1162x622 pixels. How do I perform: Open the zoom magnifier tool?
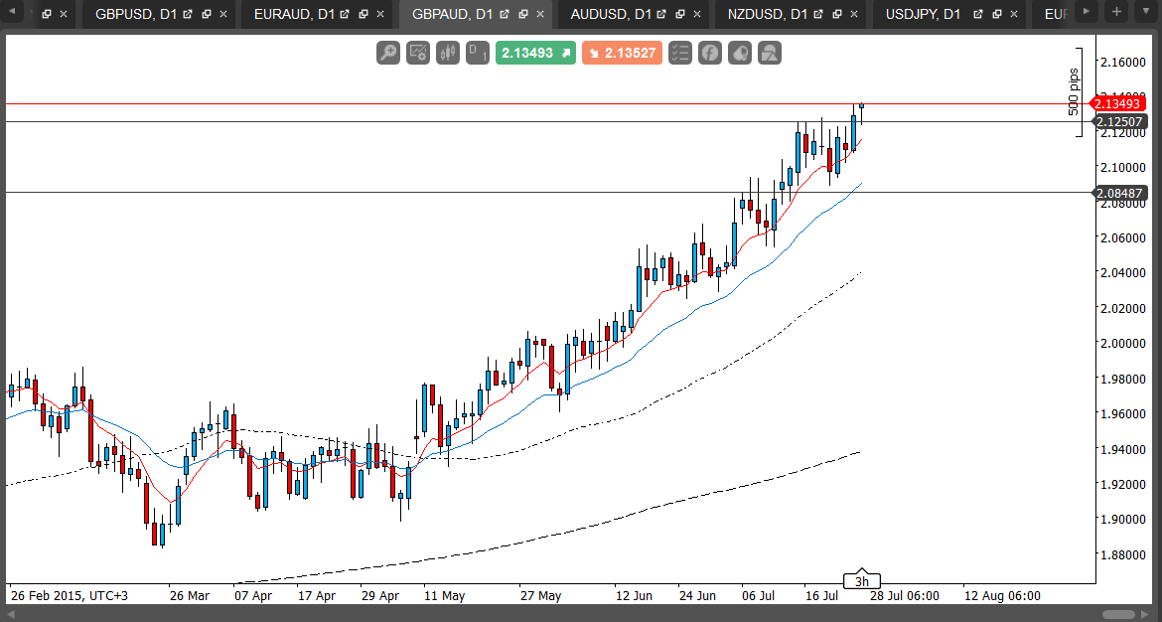(x=388, y=53)
